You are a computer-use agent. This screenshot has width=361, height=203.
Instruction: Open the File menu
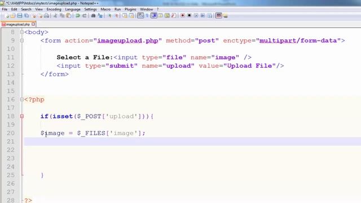pyautogui.click(x=5, y=10)
